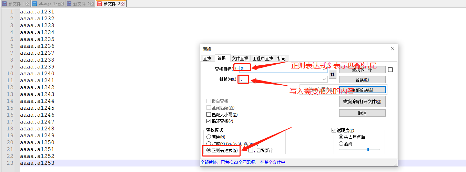This screenshot has height=172, width=466.
Task: Switch to the 文件查找 dialog tab
Action: pyautogui.click(x=240, y=58)
